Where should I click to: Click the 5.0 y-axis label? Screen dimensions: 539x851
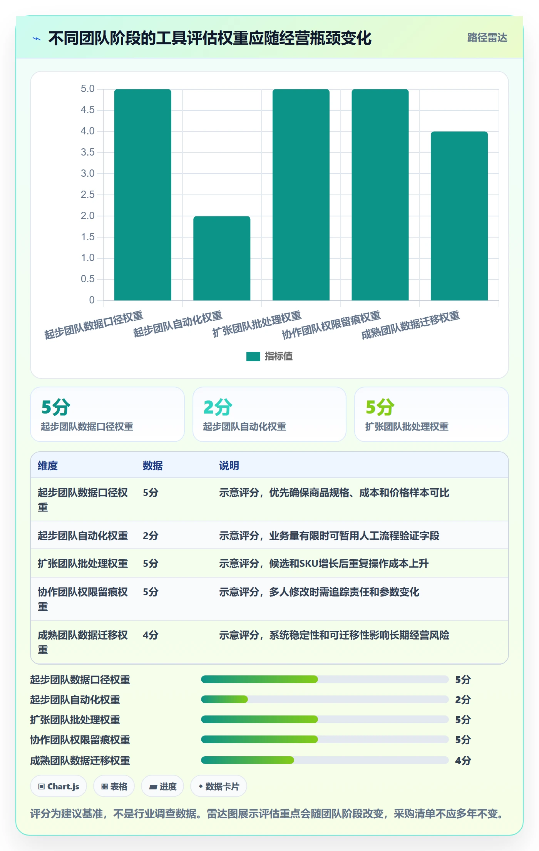click(87, 89)
